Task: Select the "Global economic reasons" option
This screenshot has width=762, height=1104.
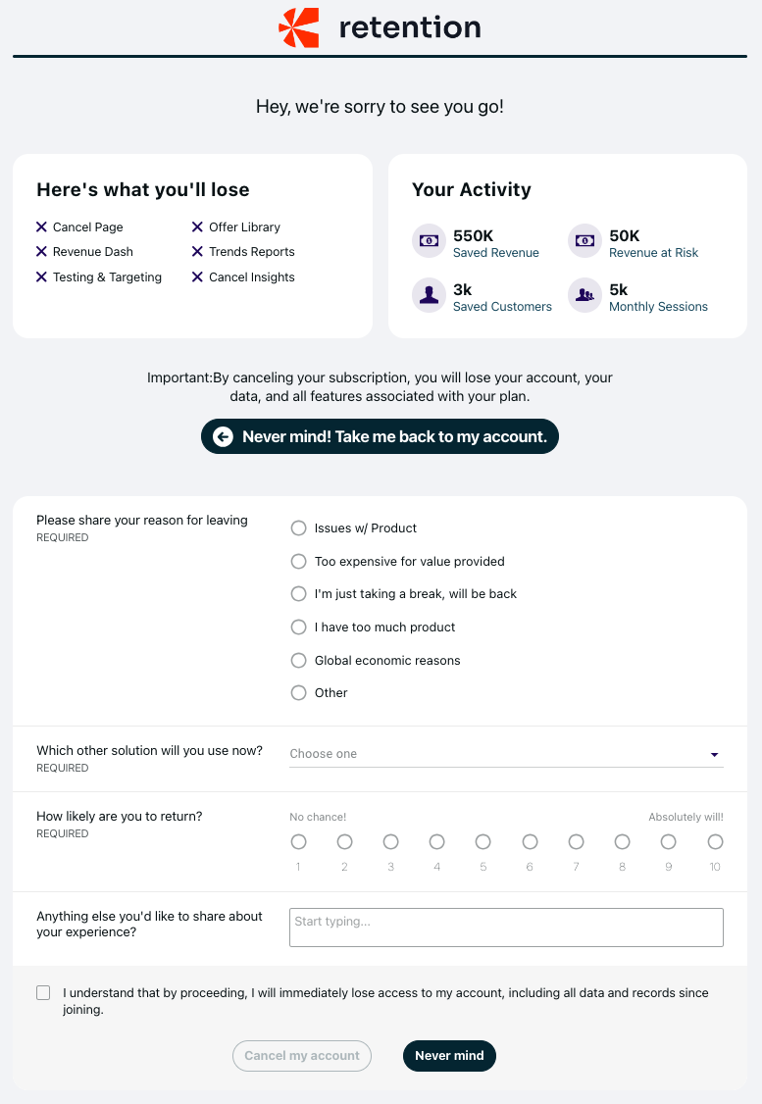Action: click(x=299, y=661)
